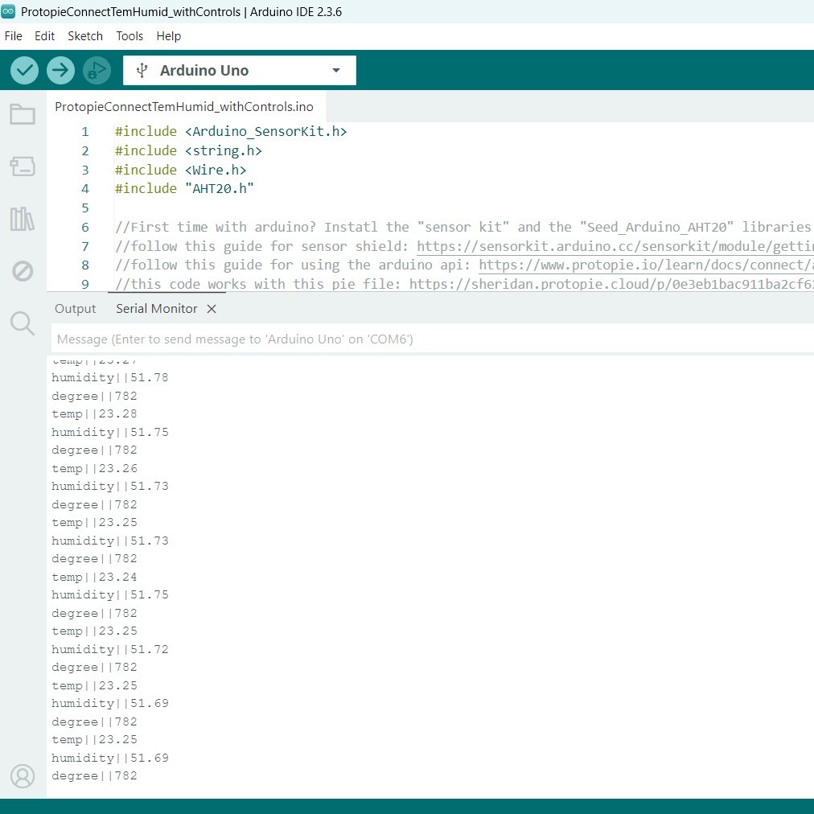The image size is (814, 814).
Task: Open the Sketchbook folder sidebar icon
Action: (x=23, y=114)
